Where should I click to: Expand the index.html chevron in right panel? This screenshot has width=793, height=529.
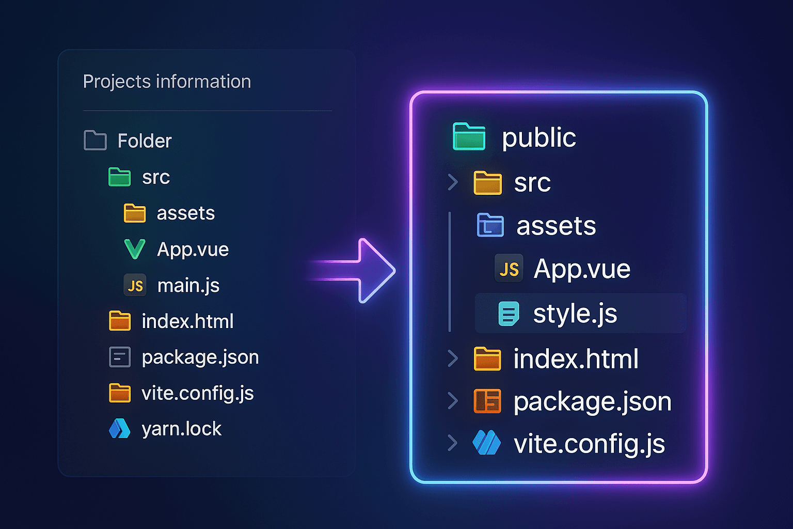point(453,358)
